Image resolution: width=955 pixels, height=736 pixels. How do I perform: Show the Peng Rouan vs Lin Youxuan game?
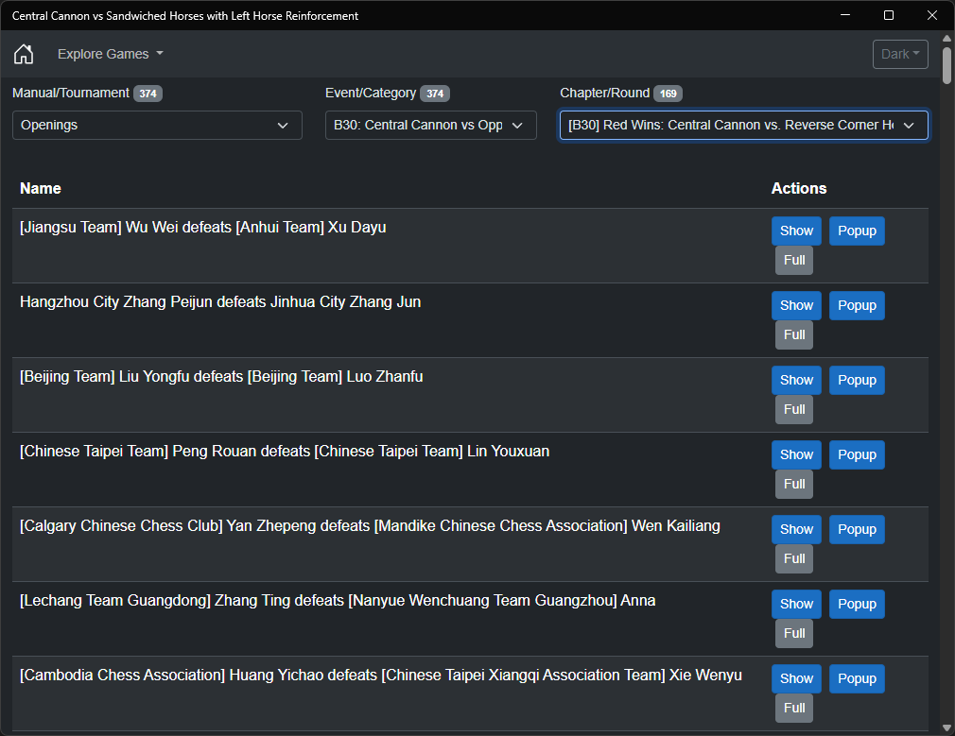coord(796,454)
